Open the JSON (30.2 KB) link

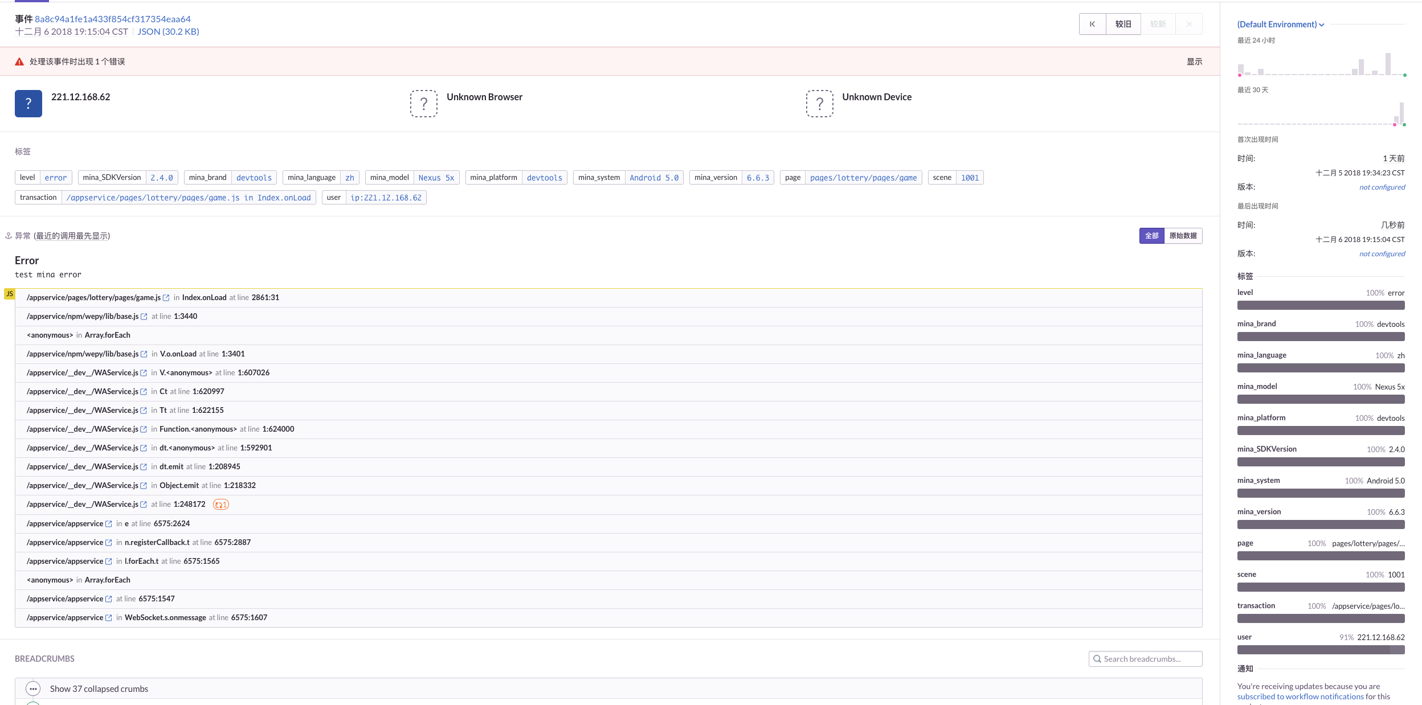(x=168, y=32)
